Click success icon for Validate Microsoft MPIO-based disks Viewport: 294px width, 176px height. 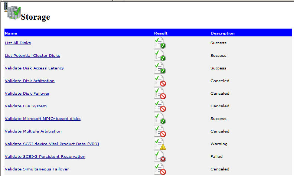(160, 118)
